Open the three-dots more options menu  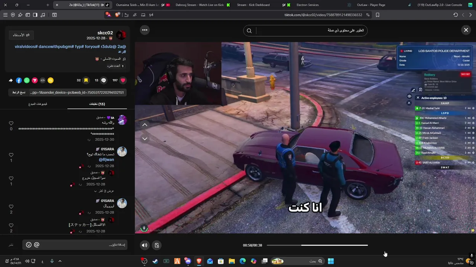pyautogui.click(x=145, y=30)
